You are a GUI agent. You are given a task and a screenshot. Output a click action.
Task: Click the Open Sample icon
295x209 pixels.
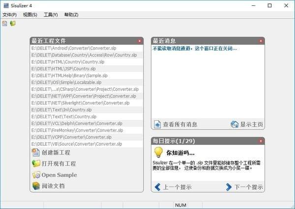(36, 175)
